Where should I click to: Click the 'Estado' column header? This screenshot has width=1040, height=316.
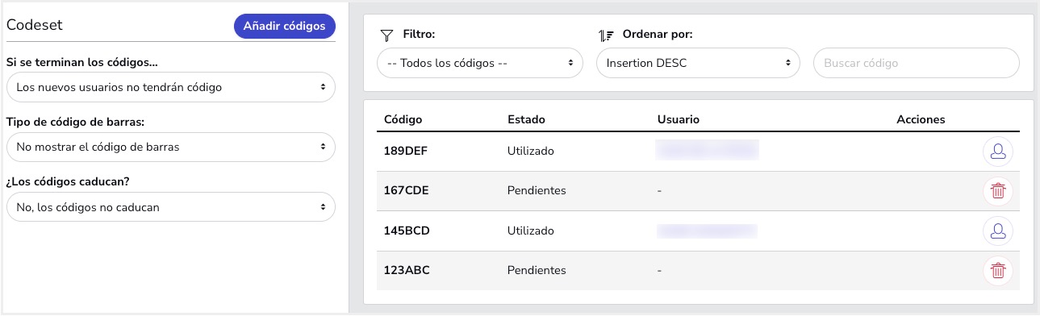coord(526,119)
